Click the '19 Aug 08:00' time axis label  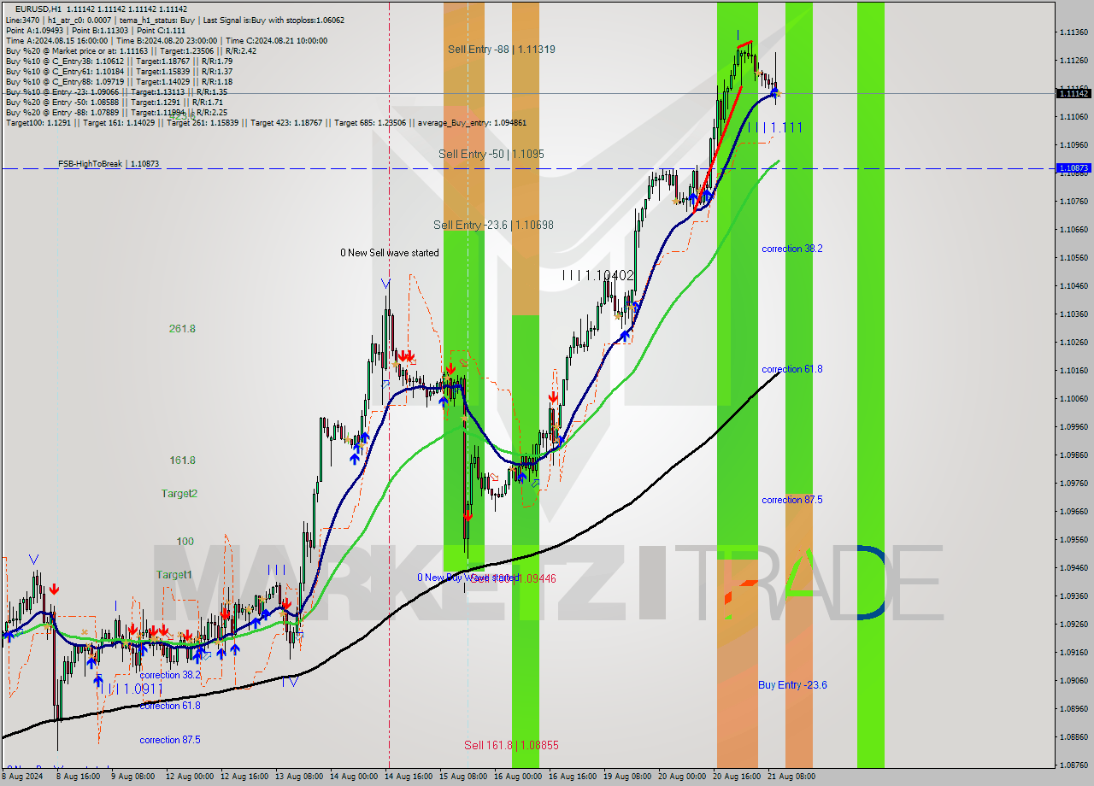point(626,777)
